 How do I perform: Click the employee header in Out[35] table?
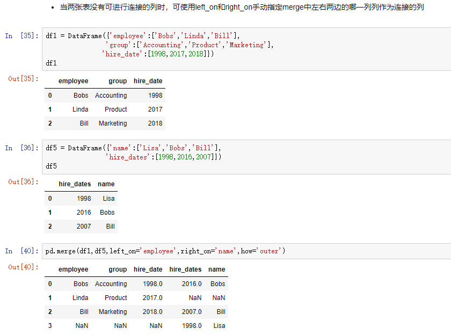pos(74,81)
